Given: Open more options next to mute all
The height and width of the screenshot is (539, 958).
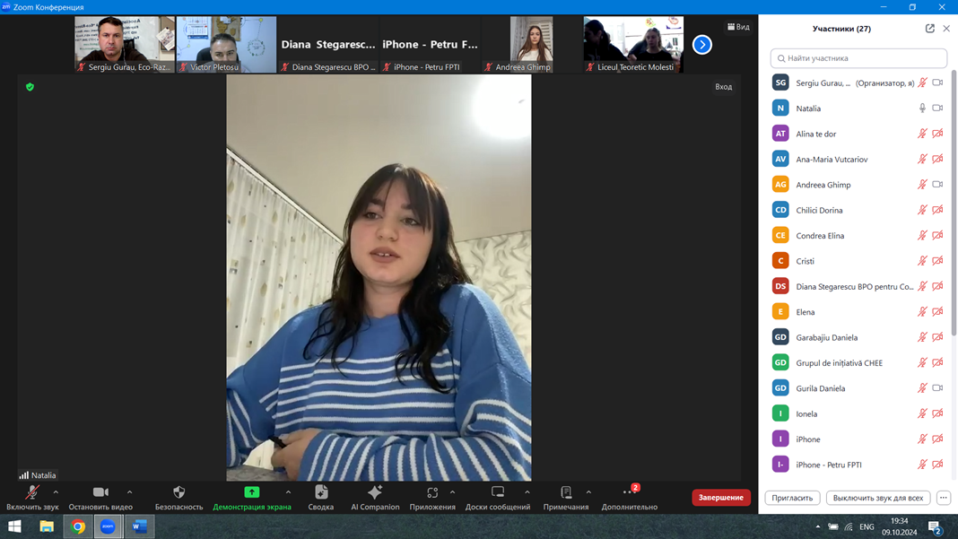Looking at the screenshot, I should [x=943, y=498].
